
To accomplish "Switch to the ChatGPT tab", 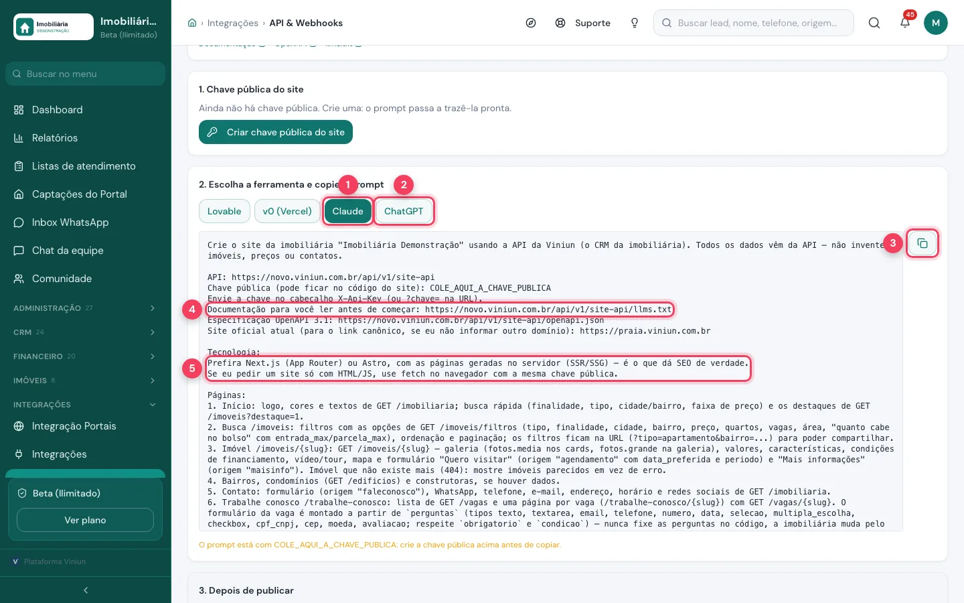I will coord(404,211).
